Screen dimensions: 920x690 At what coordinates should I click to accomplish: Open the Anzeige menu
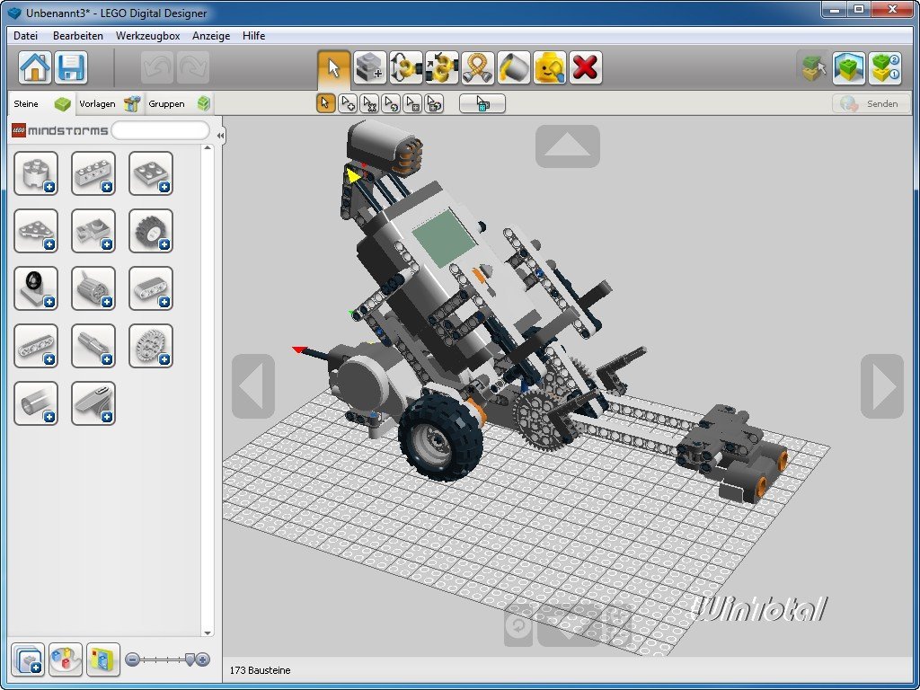pyautogui.click(x=211, y=36)
